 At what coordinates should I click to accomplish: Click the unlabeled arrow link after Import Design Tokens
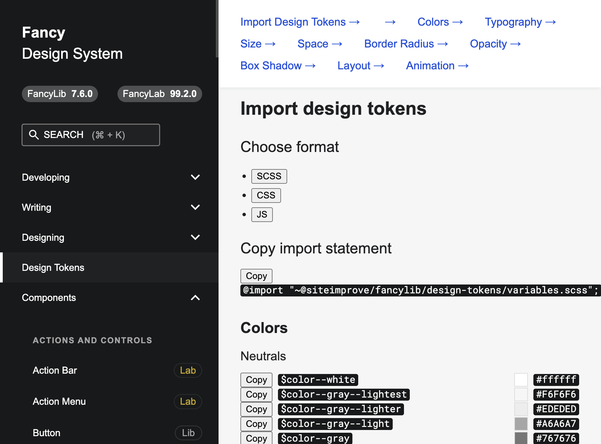390,22
